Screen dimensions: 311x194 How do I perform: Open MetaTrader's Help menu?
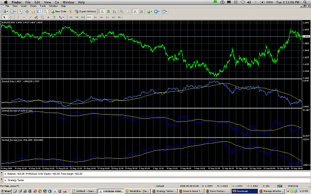pyautogui.click(x=63, y=6)
